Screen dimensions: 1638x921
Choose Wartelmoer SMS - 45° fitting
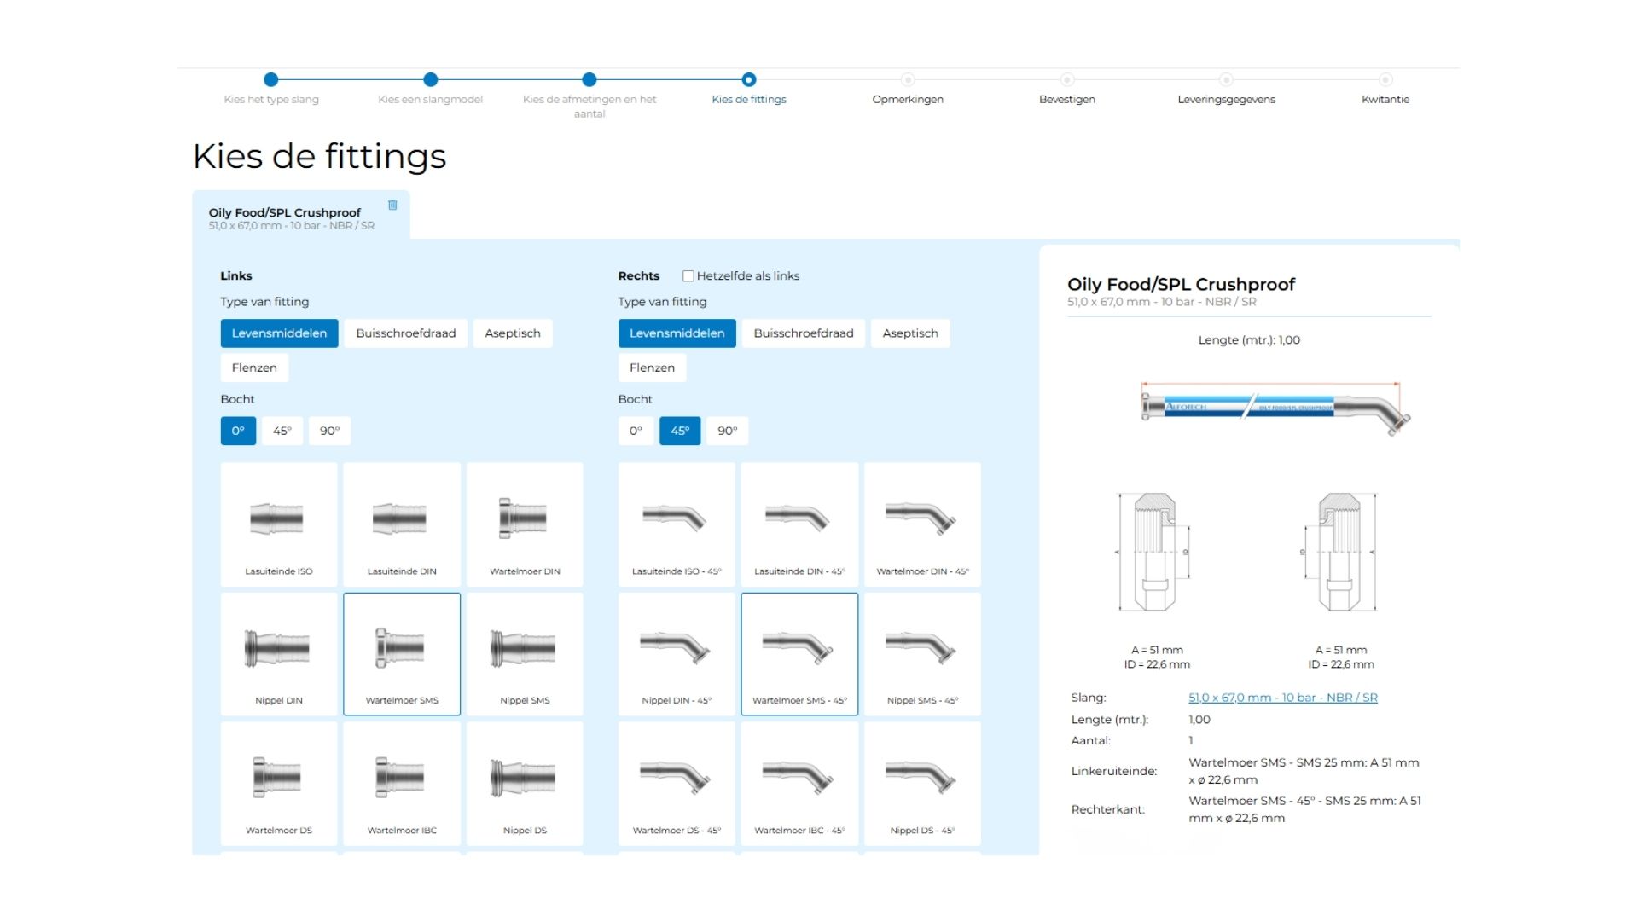[x=799, y=654]
